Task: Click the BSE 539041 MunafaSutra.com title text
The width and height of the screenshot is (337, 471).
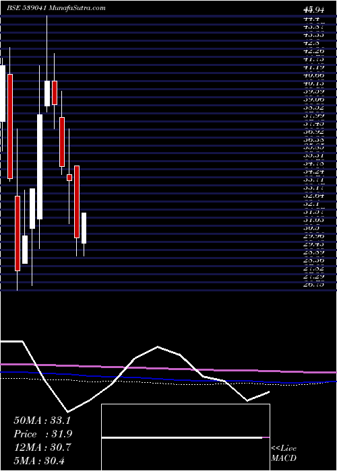Action: (56, 8)
